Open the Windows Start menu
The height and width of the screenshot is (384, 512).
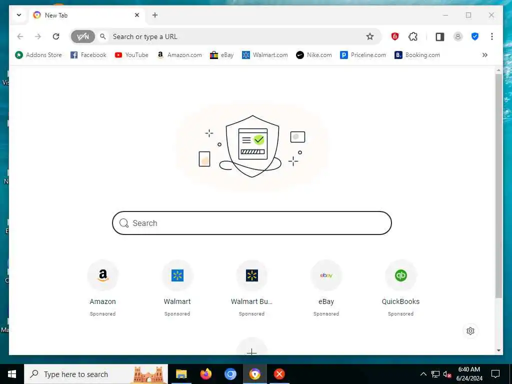[12, 374]
